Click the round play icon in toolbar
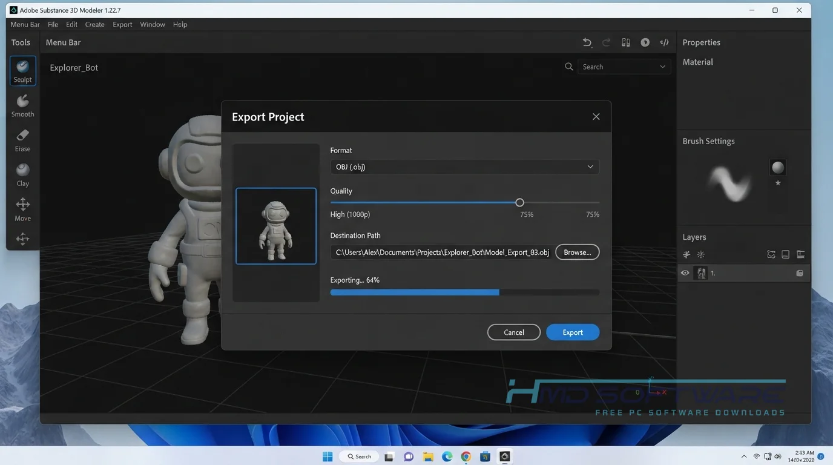Viewport: 833px width, 465px height. 645,42
